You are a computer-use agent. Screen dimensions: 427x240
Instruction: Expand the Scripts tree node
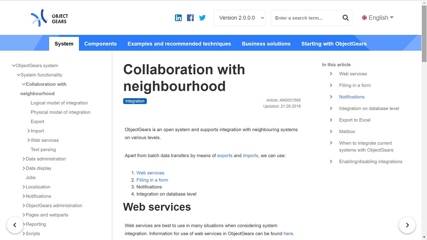pos(23,234)
